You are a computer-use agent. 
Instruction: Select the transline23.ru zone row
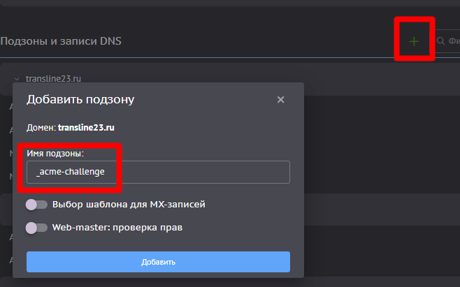(x=230, y=79)
